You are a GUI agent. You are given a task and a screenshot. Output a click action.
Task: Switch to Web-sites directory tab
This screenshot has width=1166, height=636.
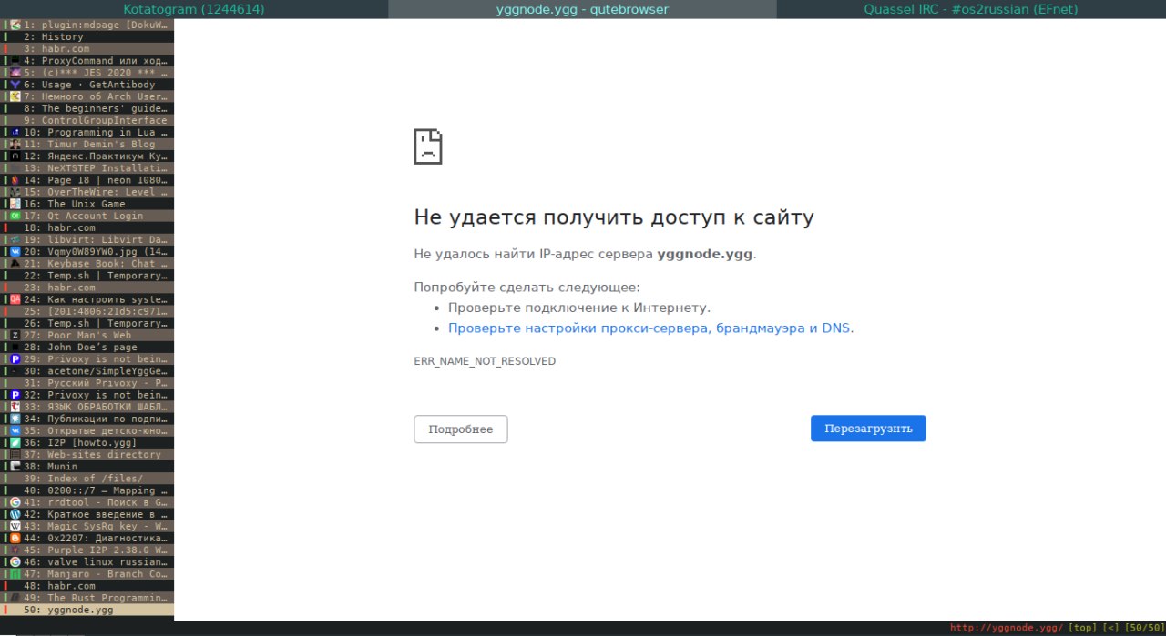tap(87, 454)
